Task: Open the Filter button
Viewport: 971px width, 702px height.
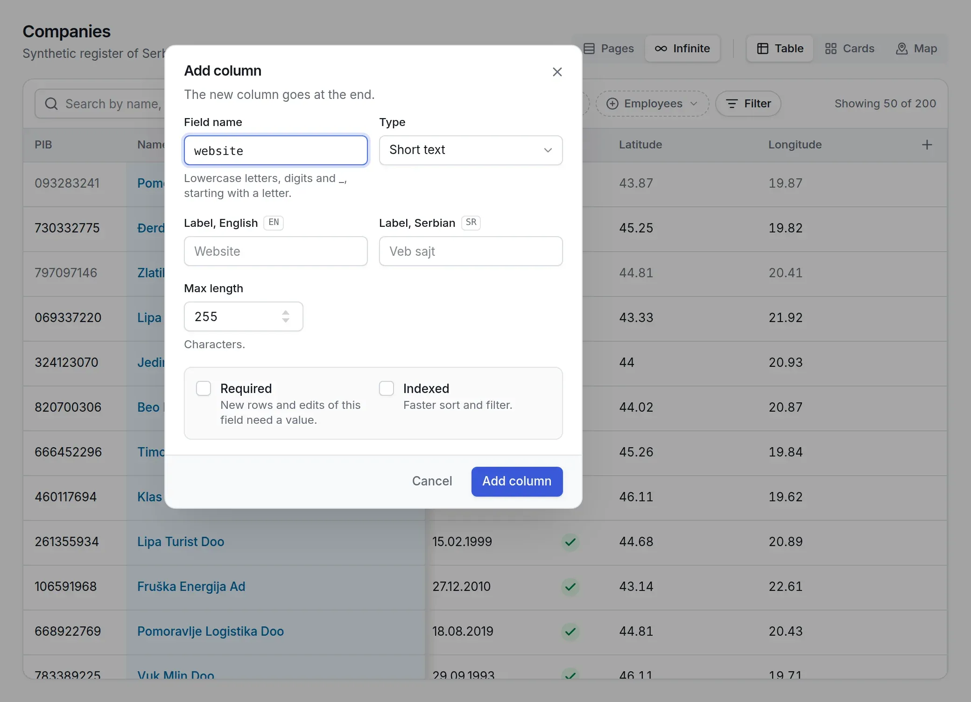Action: (x=748, y=104)
